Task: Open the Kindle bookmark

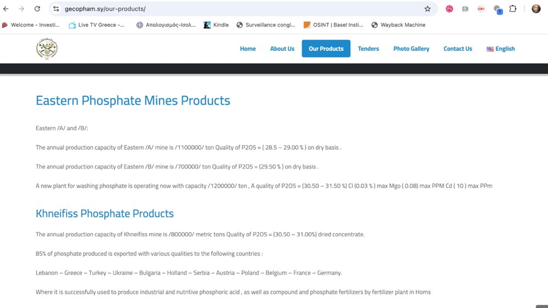Action: 216,25
